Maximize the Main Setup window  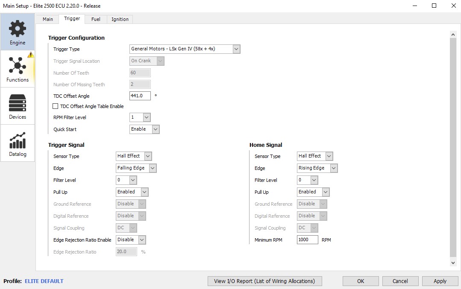click(x=434, y=6)
